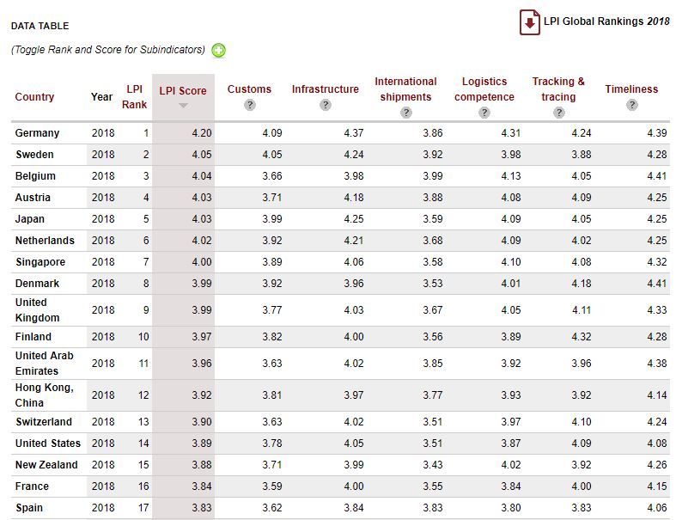Click the red download icon for LPI Global Rankings
Image resolution: width=676 pixels, height=520 pixels.
click(x=529, y=21)
